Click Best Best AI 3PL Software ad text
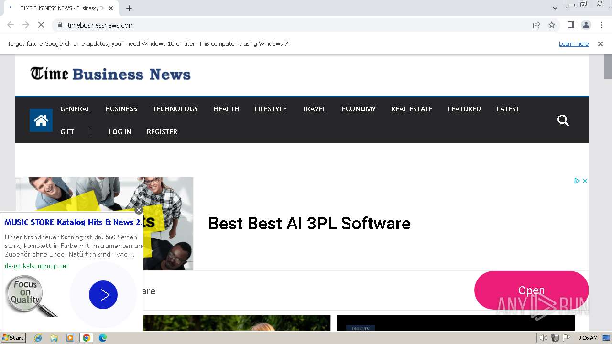 point(309,224)
